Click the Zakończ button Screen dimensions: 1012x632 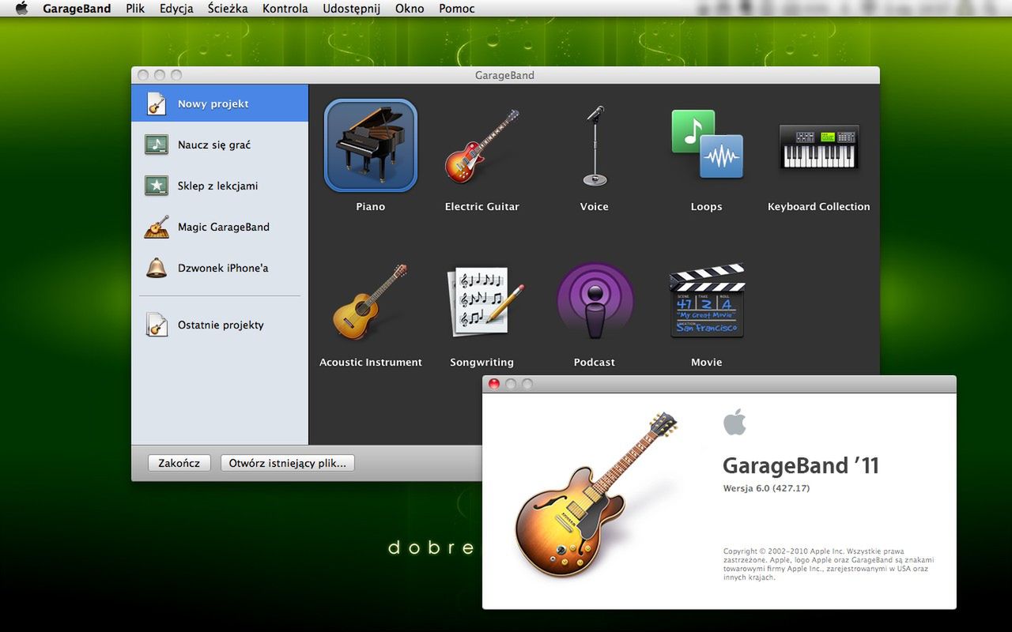click(179, 463)
